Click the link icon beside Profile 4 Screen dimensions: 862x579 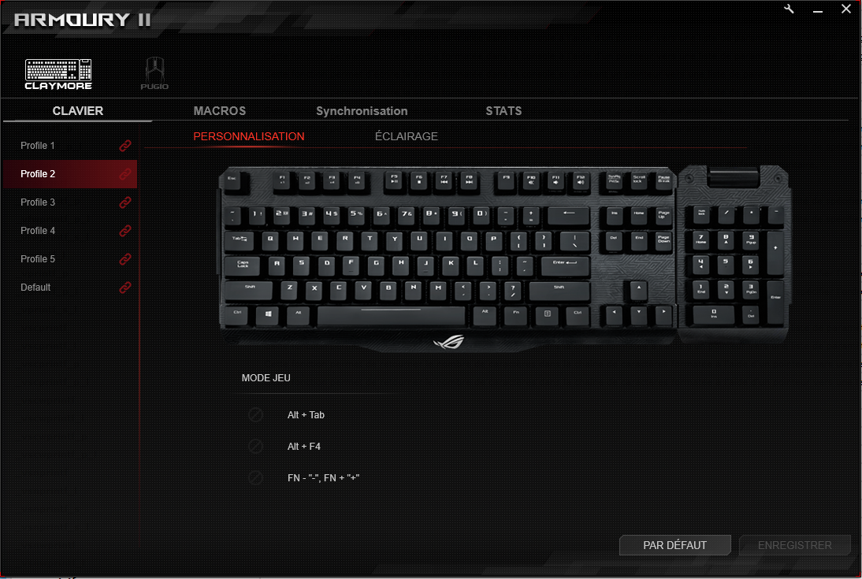click(125, 231)
